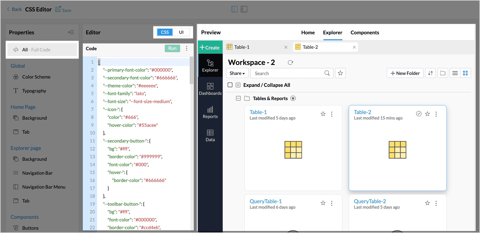Click the sort order icon

click(430, 73)
